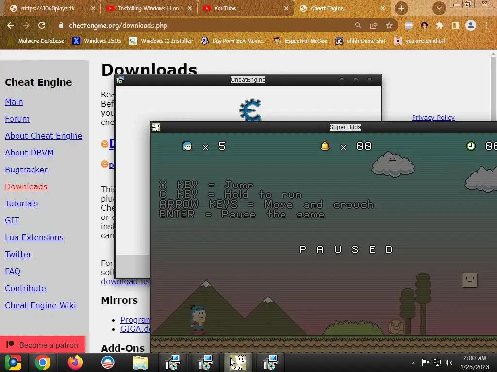This screenshot has height=372, width=497.
Task: Click the Hilda character sprite
Action: point(199,319)
